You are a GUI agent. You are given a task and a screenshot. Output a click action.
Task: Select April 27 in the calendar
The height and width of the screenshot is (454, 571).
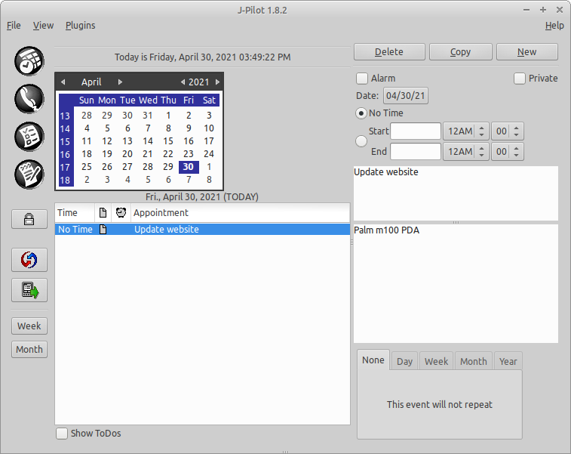[x=127, y=167]
